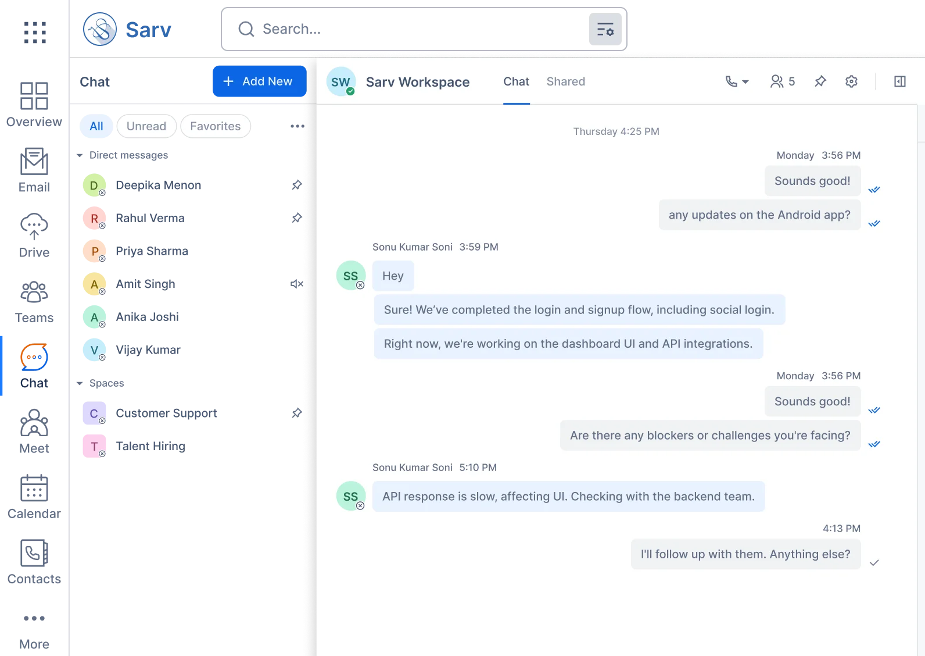Open advanced search filter options
Viewport: 925px width, 656px height.
[x=605, y=29]
